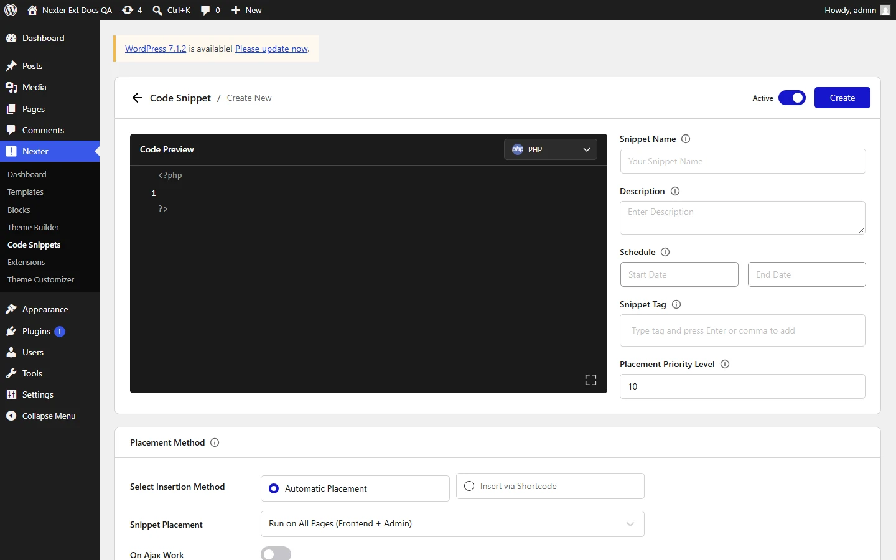896x560 pixels.
Task: Click the Snippet Tag input box
Action: click(x=743, y=330)
